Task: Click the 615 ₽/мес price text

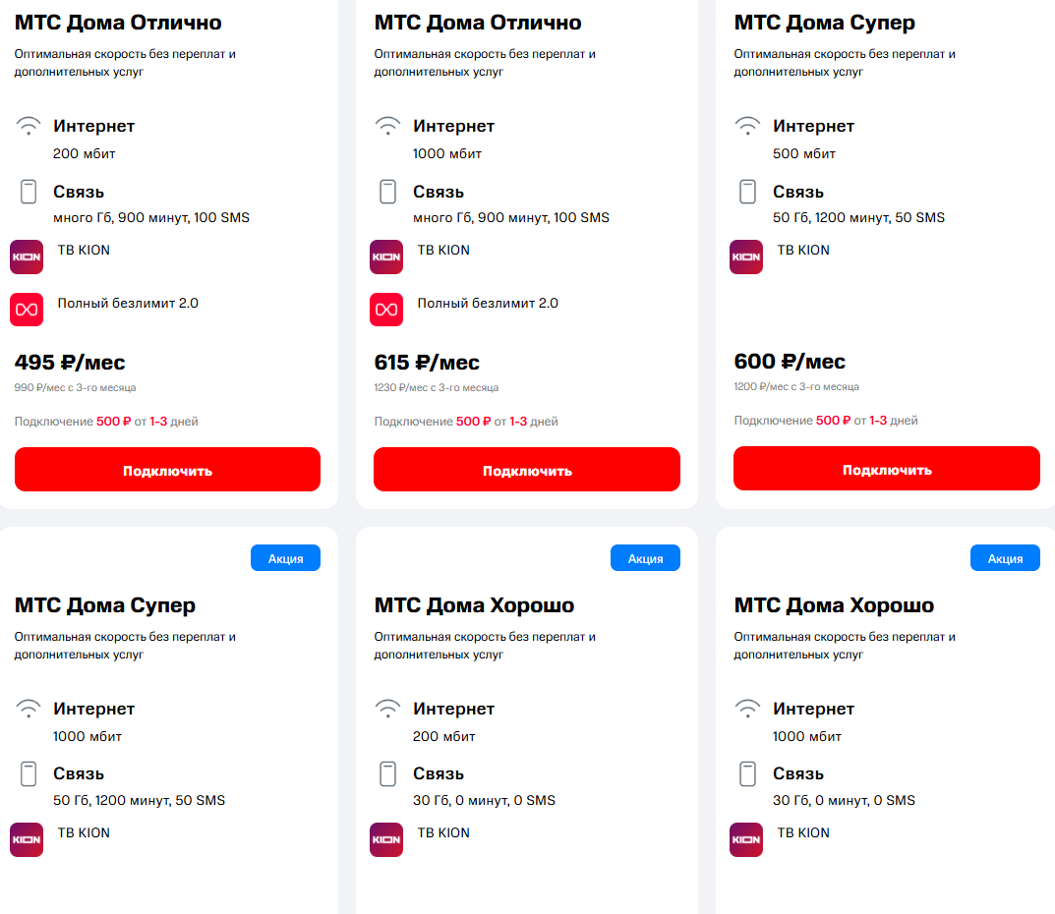Action: click(x=427, y=363)
